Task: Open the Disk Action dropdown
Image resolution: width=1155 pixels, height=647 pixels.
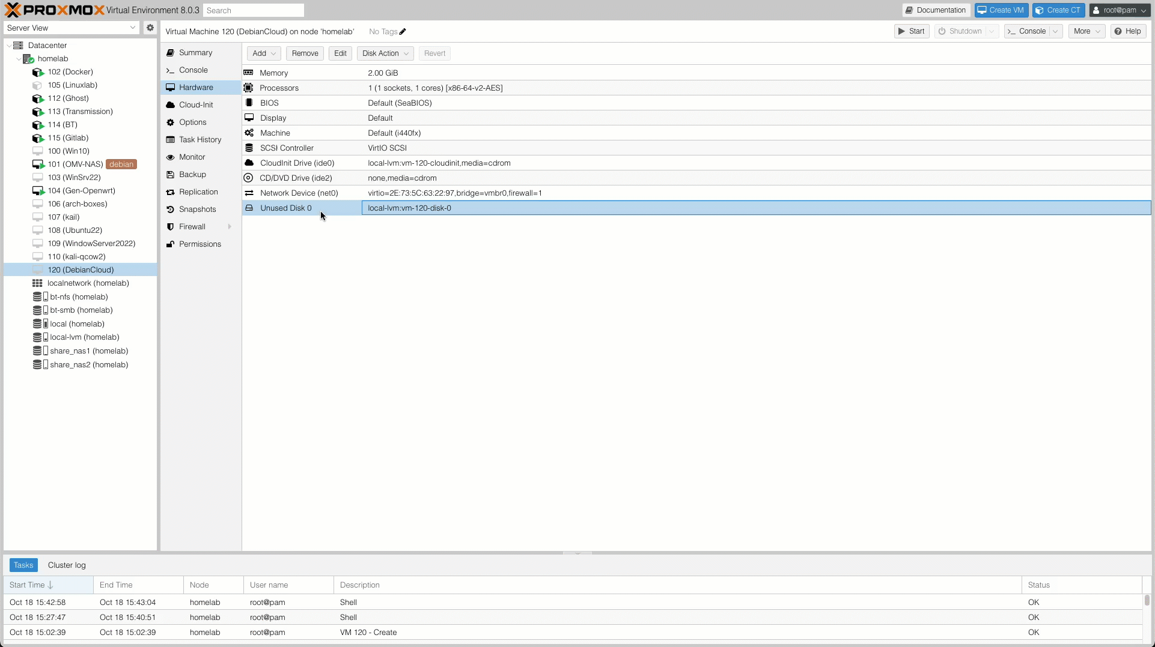Action: (x=385, y=53)
